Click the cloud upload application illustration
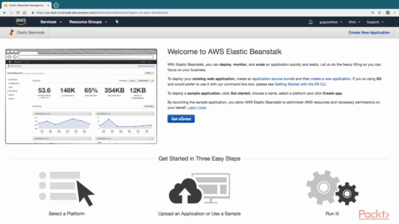Screen dimensions: 399x224 coord(199,189)
